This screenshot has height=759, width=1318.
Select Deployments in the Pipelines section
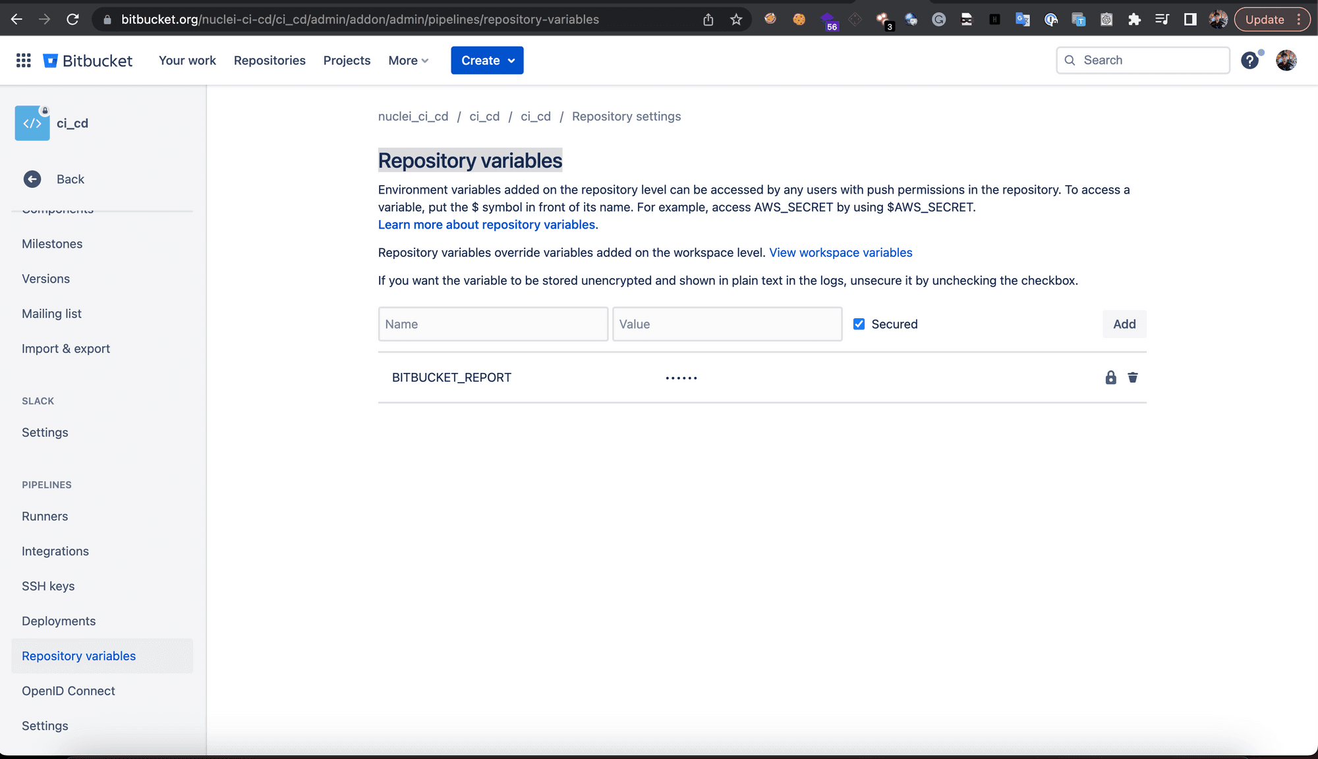[x=59, y=621]
